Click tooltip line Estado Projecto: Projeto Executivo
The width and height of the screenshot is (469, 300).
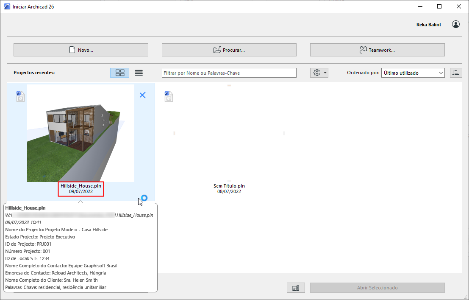coord(40,237)
